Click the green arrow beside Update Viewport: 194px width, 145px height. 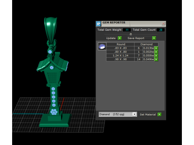click(120, 38)
